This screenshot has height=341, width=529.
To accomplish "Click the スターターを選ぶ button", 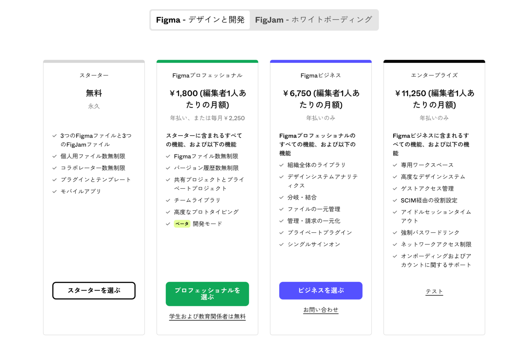I will pos(94,290).
